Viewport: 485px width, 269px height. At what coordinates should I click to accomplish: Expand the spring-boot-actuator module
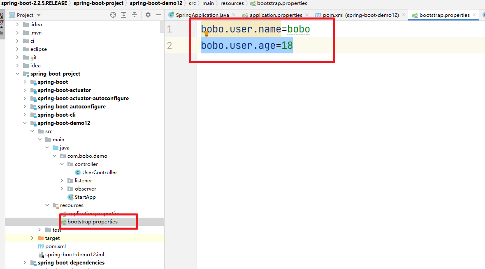pos(25,90)
